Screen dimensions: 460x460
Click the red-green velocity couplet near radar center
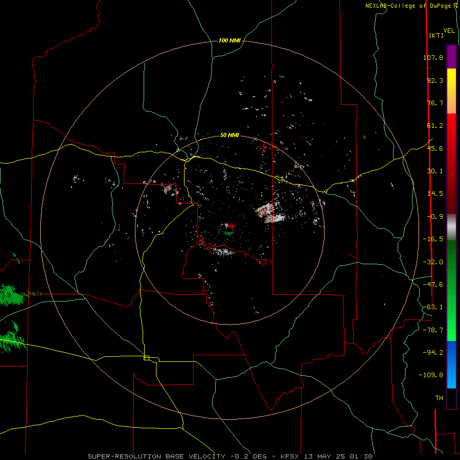coord(227,229)
